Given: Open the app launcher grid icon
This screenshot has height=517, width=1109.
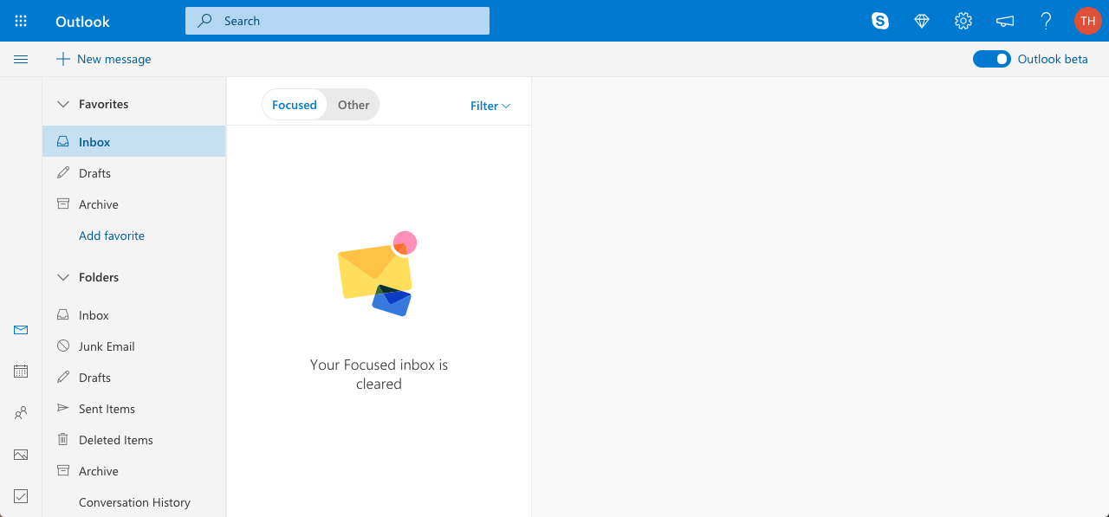Looking at the screenshot, I should (21, 21).
